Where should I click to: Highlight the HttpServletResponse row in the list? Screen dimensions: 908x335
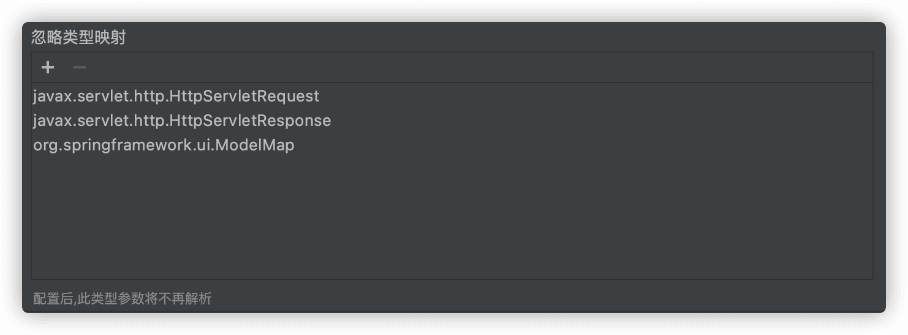(182, 120)
